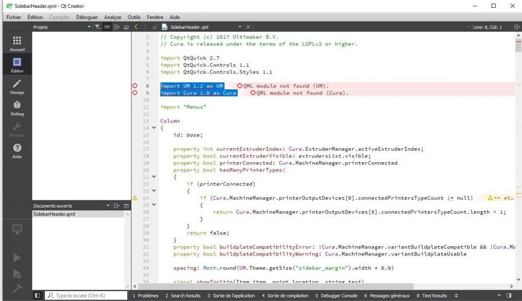522x301 pixels.
Task: Start debugging with the run-debug icon
Action: pyautogui.click(x=17, y=274)
